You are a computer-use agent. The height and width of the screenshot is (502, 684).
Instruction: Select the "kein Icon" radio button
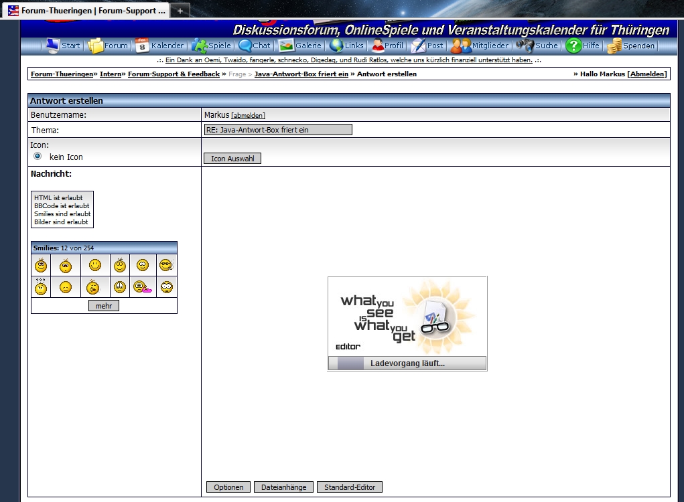click(38, 156)
